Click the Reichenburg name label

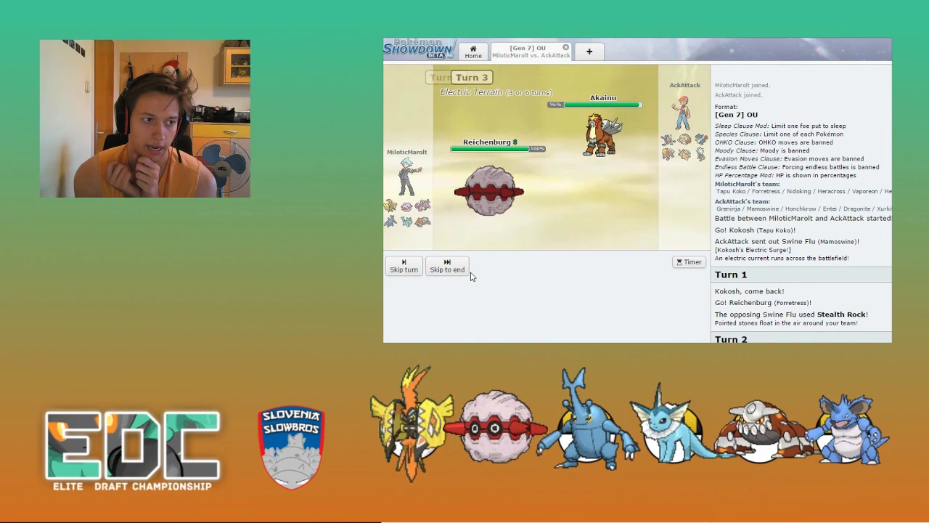pyautogui.click(x=490, y=142)
